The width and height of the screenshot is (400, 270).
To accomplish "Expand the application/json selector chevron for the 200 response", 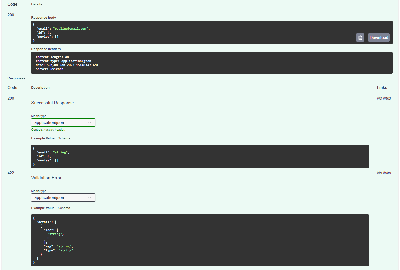I will (90, 122).
